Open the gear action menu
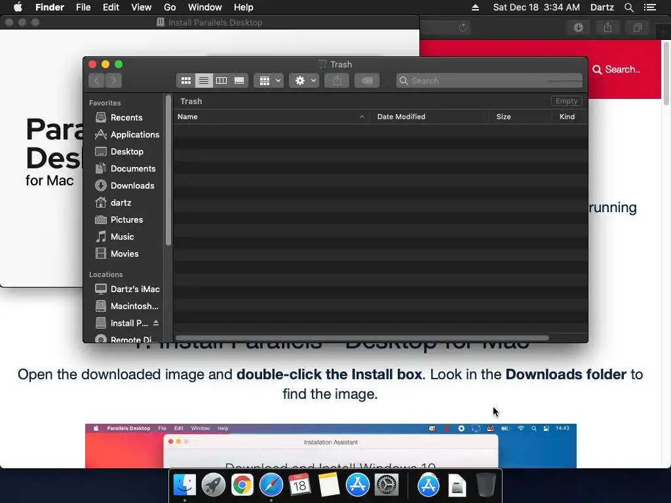Image resolution: width=671 pixels, height=503 pixels. point(304,81)
